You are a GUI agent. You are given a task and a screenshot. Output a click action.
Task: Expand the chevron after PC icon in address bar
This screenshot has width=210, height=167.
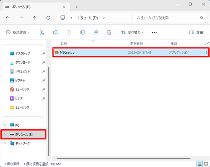[x=71, y=18]
